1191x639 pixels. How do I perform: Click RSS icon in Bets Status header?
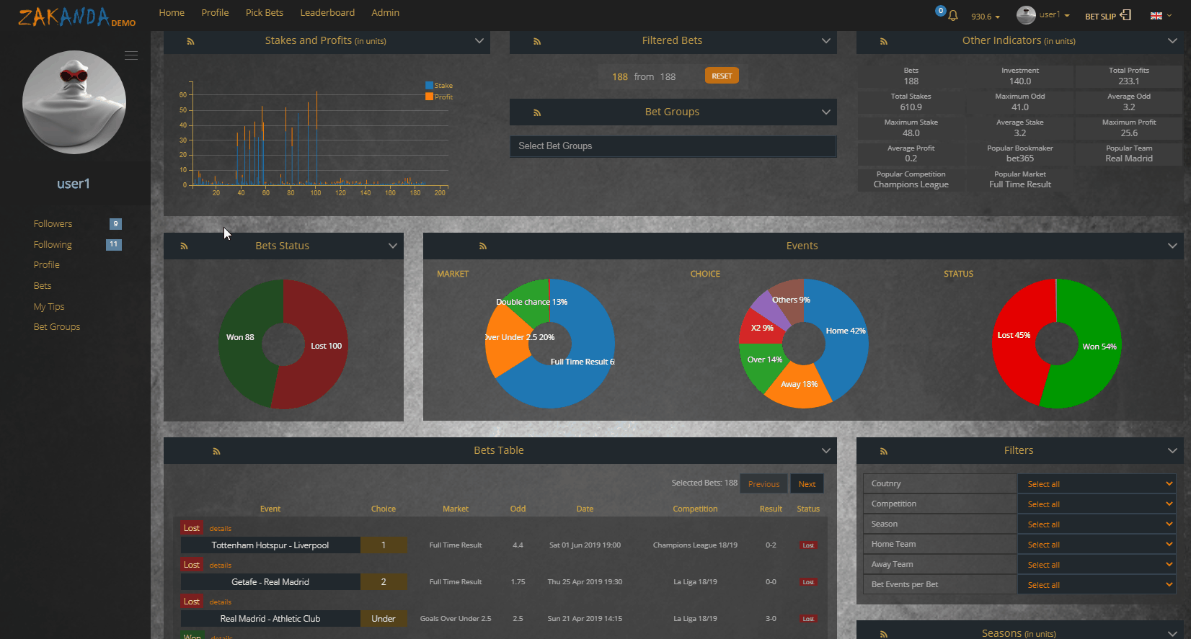point(184,246)
